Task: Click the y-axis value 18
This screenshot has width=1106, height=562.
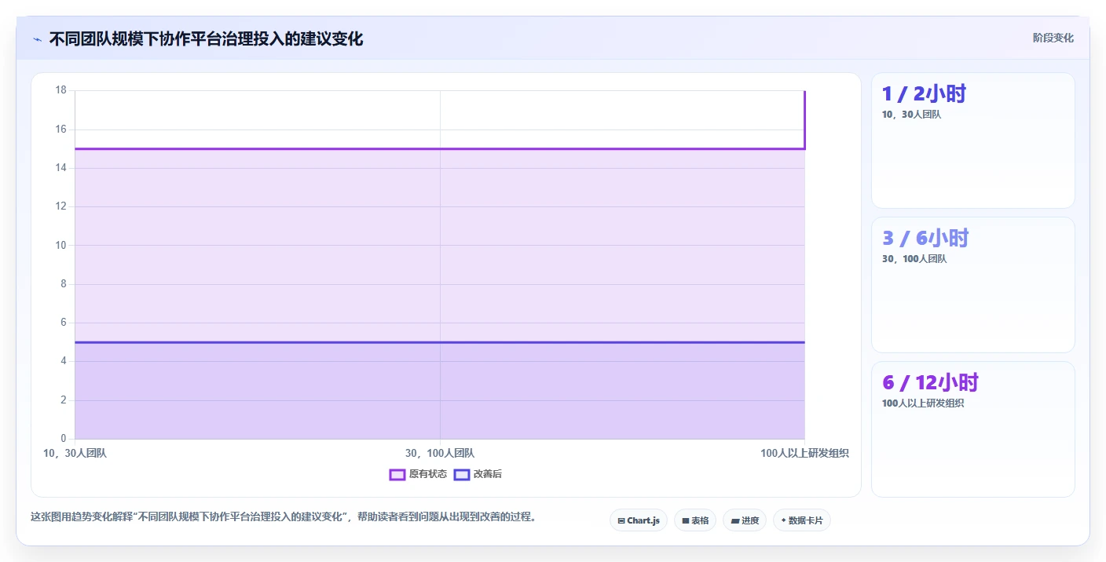Action: click(x=60, y=90)
